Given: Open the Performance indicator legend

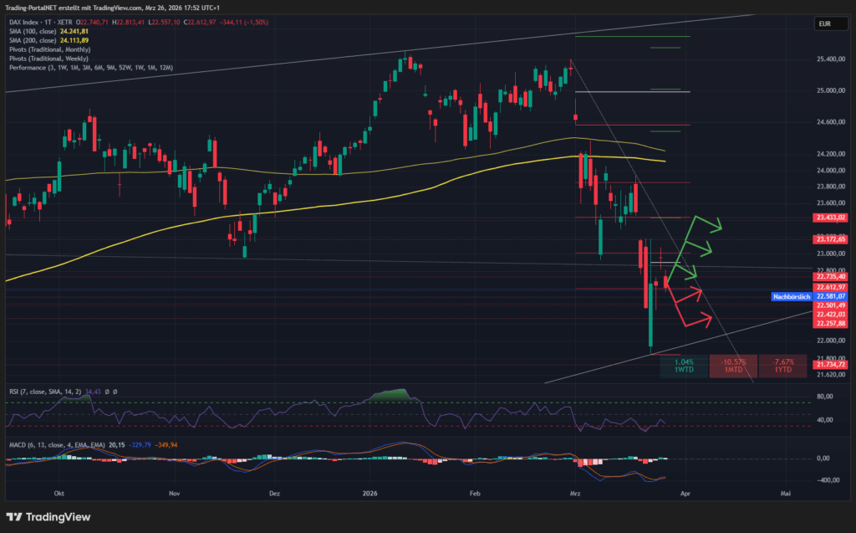Looking at the screenshot, I should tap(90, 67).
